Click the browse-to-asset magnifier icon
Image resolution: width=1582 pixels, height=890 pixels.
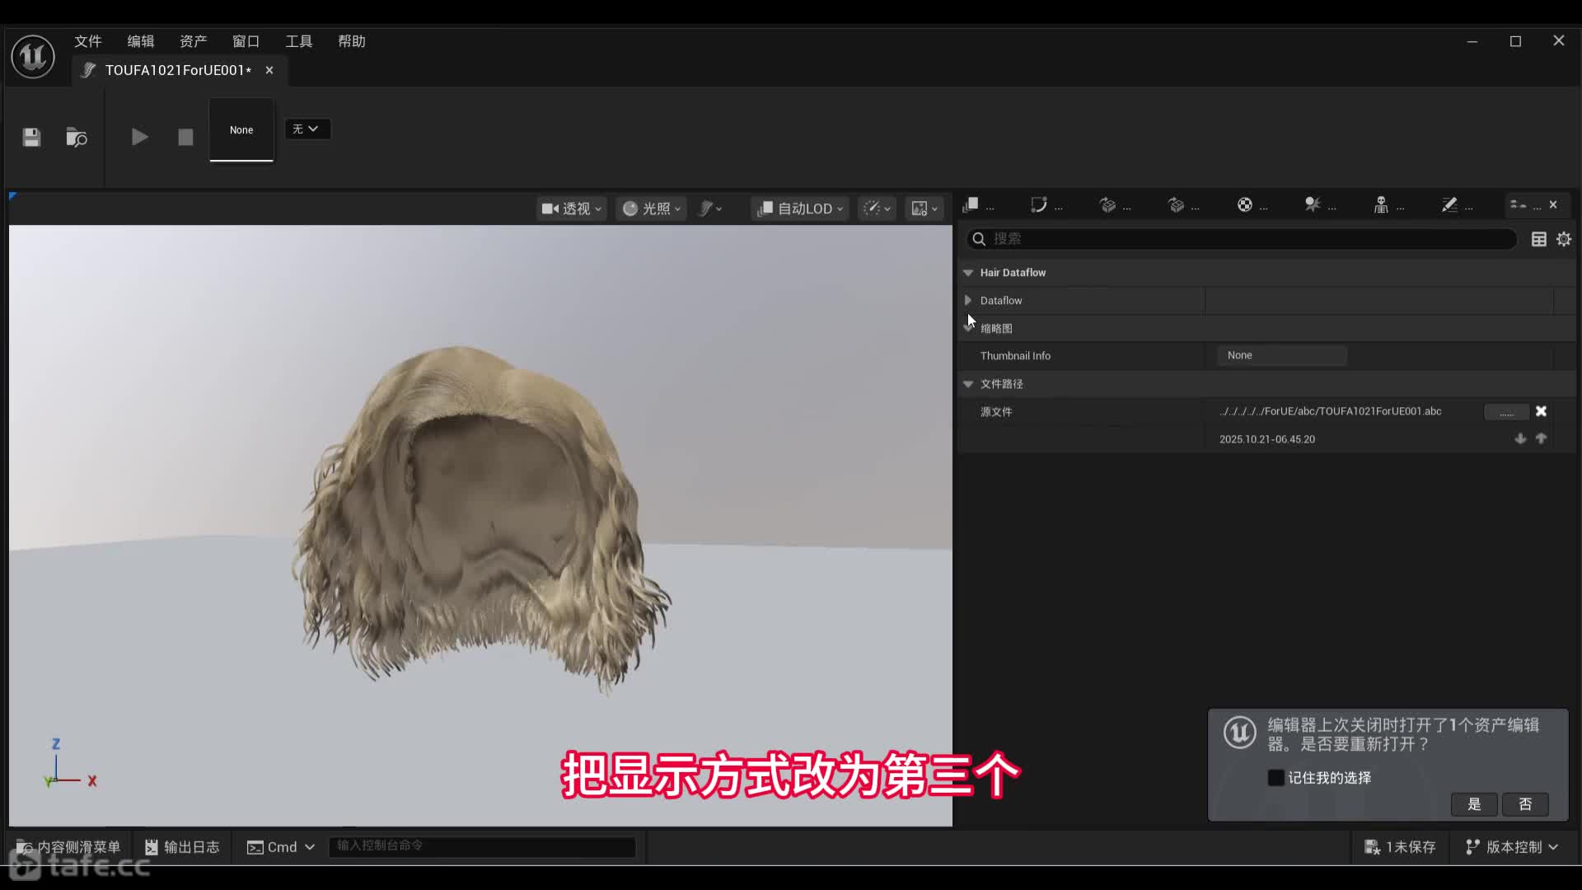tap(76, 138)
